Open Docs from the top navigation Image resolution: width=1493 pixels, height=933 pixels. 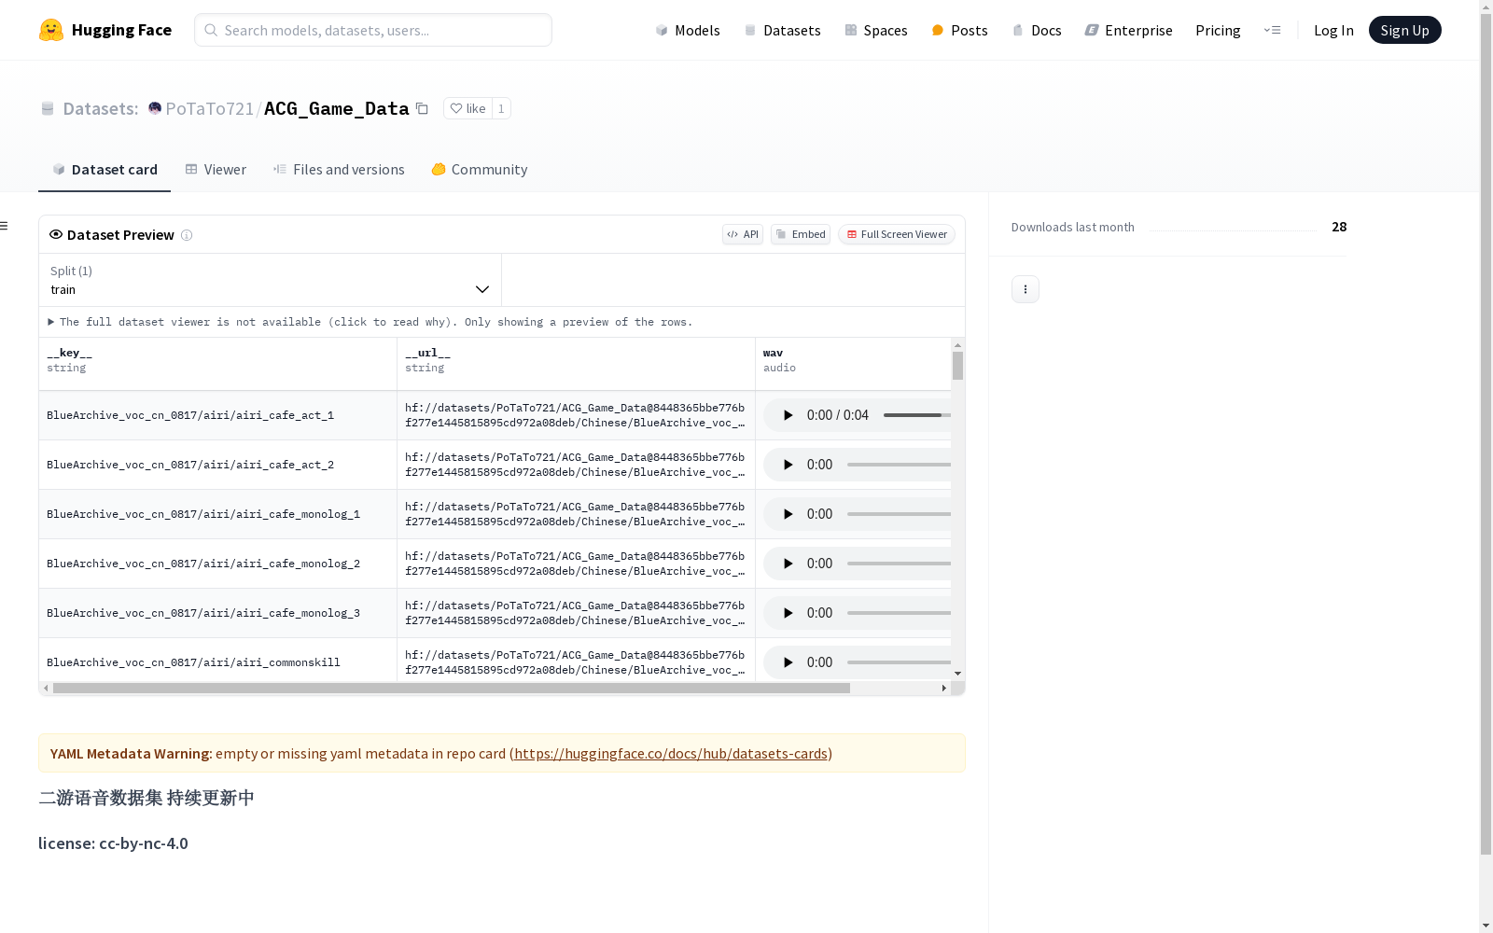coord(1037,30)
